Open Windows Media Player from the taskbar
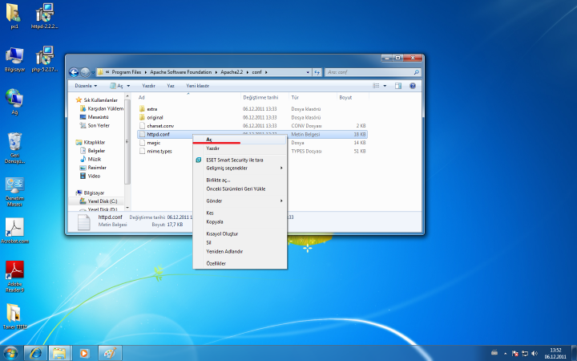 pyautogui.click(x=84, y=353)
